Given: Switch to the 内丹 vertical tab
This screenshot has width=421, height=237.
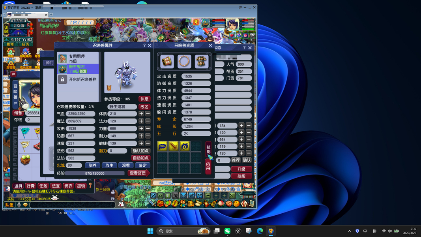Looking at the screenshot, I should point(208,166).
